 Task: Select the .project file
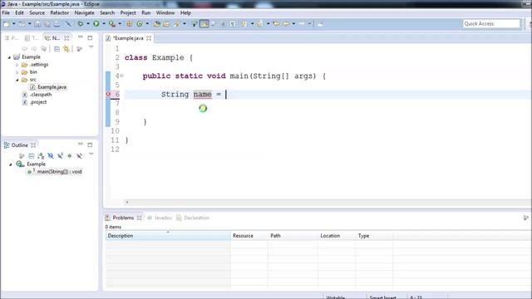pyautogui.click(x=38, y=102)
